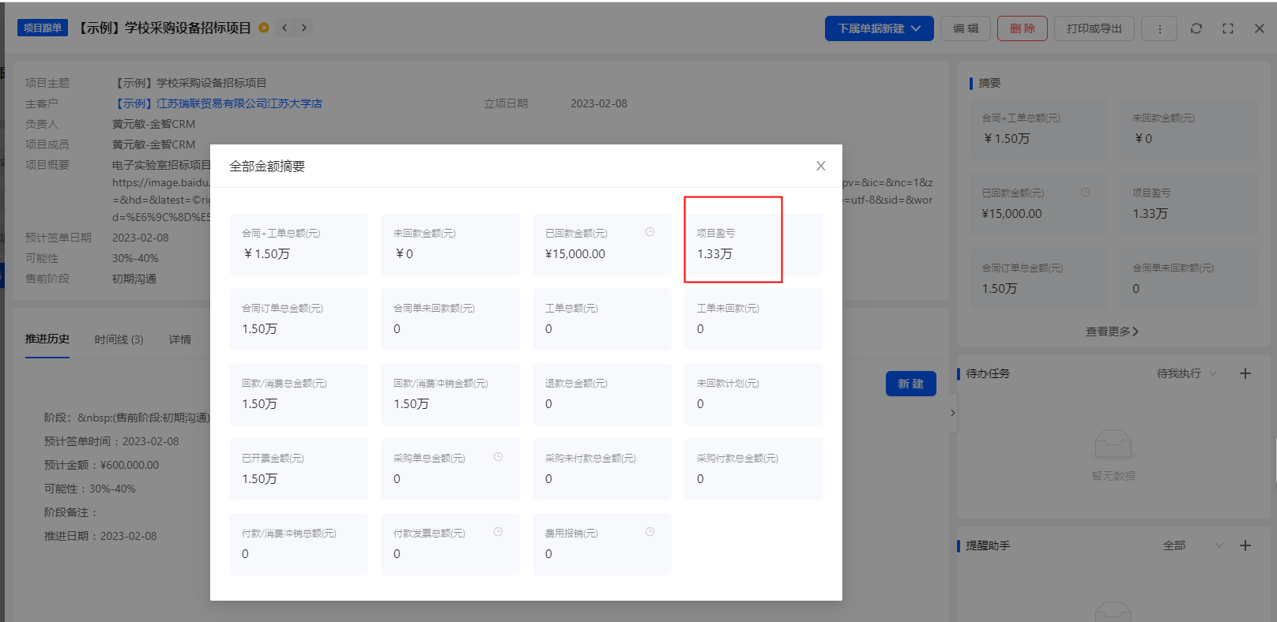Viewport: 1277px width, 622px height.
Task: Click 项目跟单 blue tag
Action: 43,28
